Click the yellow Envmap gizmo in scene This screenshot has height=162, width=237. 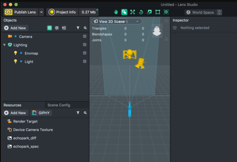pyautogui.click(x=130, y=54)
